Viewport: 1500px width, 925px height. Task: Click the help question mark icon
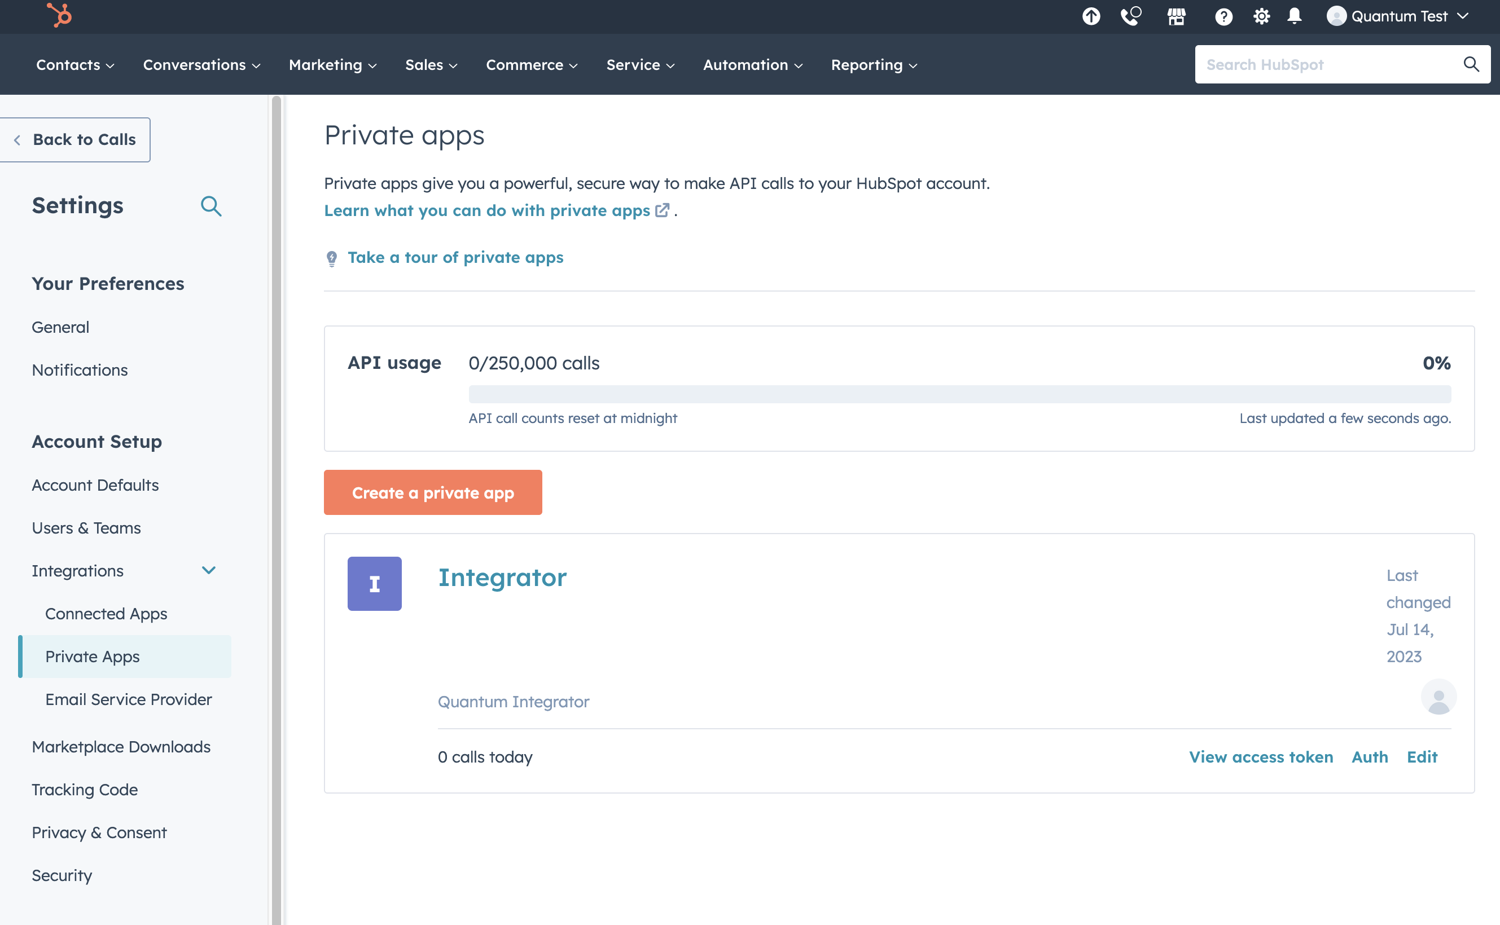click(1223, 16)
